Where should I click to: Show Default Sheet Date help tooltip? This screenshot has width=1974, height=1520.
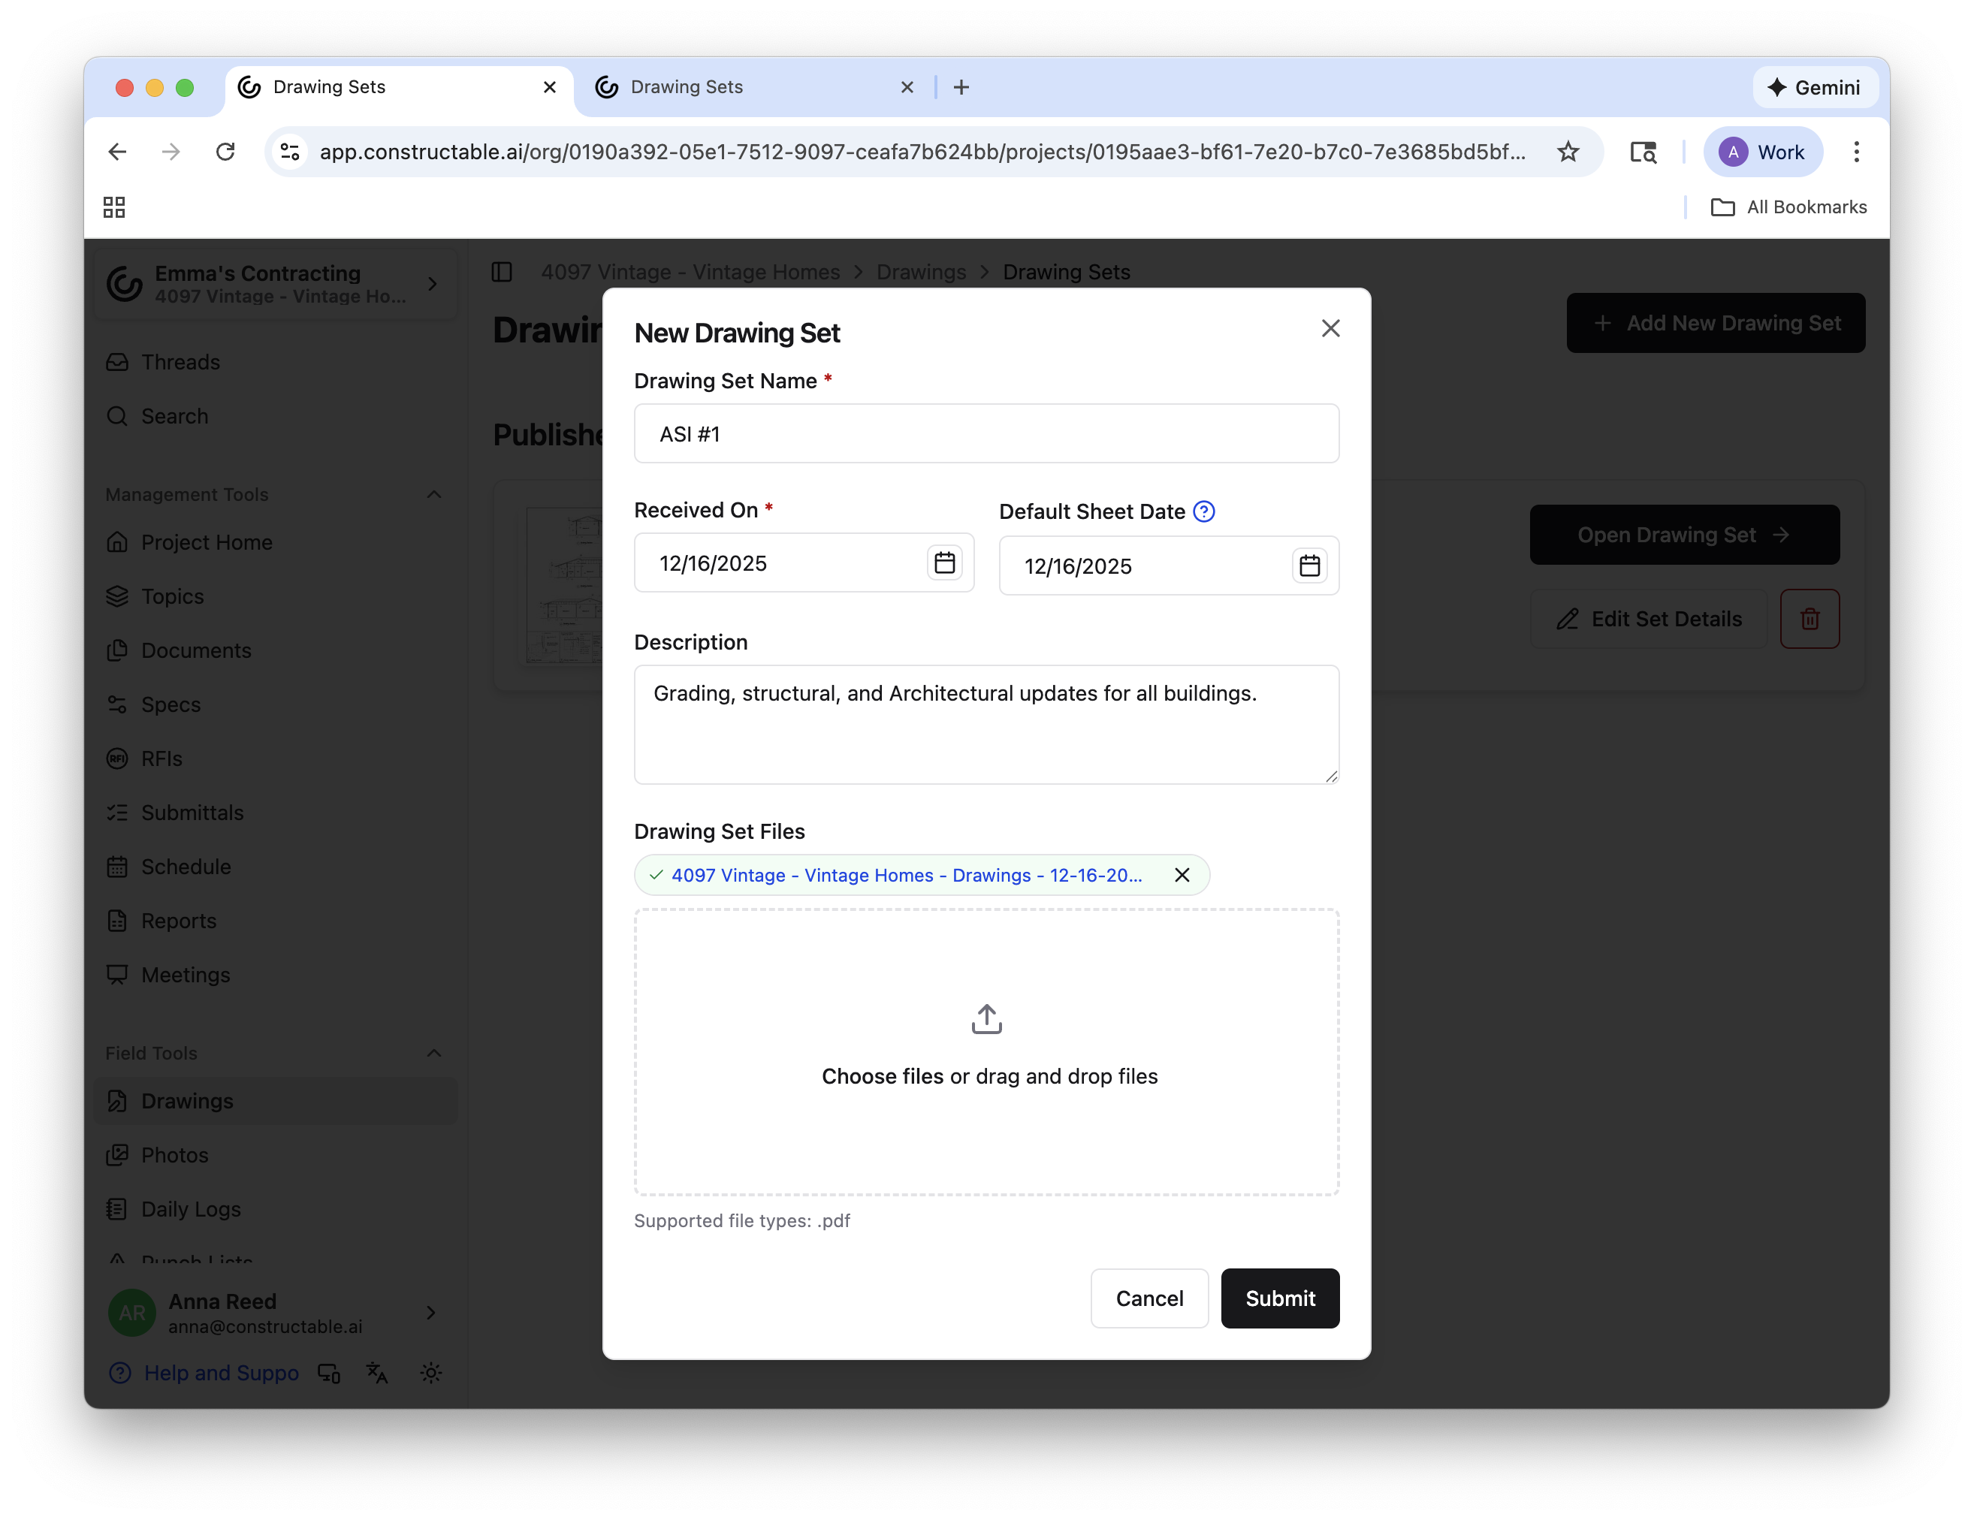[x=1204, y=511]
